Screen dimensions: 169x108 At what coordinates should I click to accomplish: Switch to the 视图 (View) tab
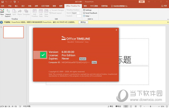click(61, 6)
